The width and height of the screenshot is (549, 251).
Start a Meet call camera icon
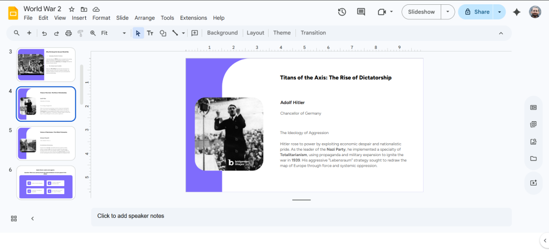382,12
